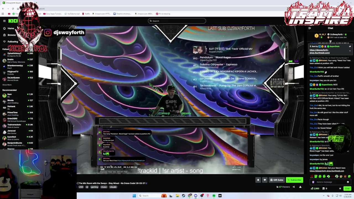354x199 pixels.
Task: Open followed channel Enaira
Action: (18, 60)
